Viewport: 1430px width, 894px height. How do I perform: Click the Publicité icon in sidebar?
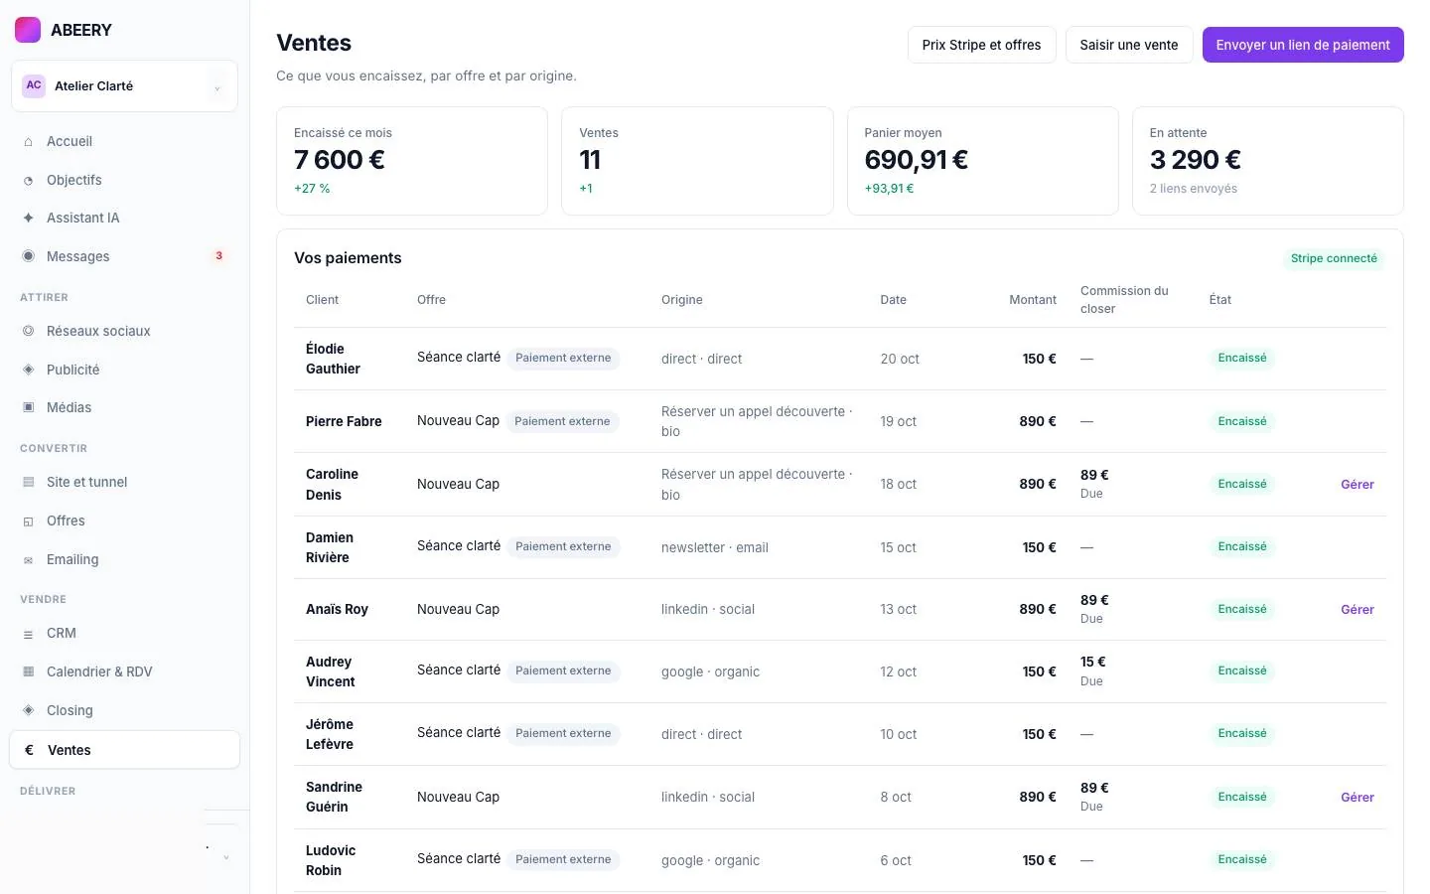point(28,370)
